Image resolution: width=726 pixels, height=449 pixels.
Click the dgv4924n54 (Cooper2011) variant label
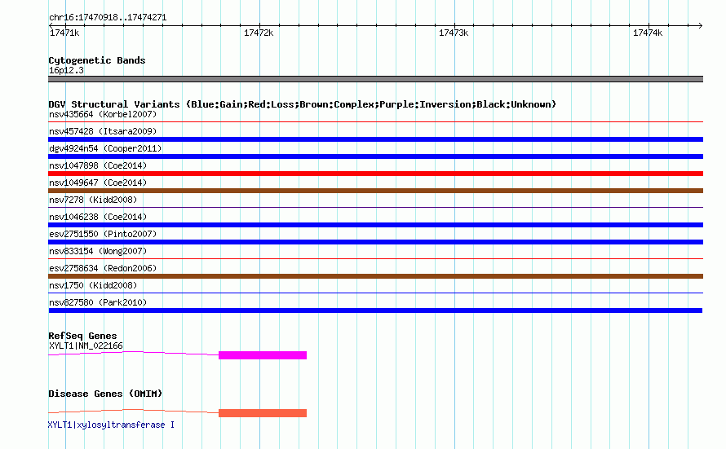(105, 148)
